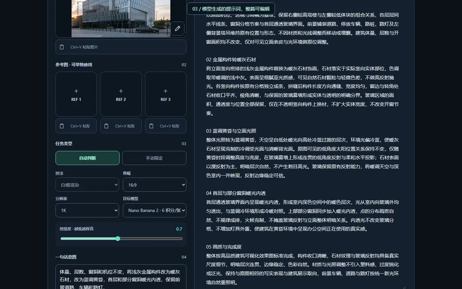The width and height of the screenshot is (462, 289).
Task: Open the 分辨率 dropdown showing 1K
Action: coord(87,210)
